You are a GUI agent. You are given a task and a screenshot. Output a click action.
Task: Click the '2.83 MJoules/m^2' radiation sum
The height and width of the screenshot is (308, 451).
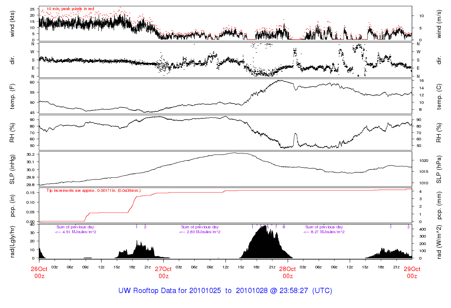point(204,232)
